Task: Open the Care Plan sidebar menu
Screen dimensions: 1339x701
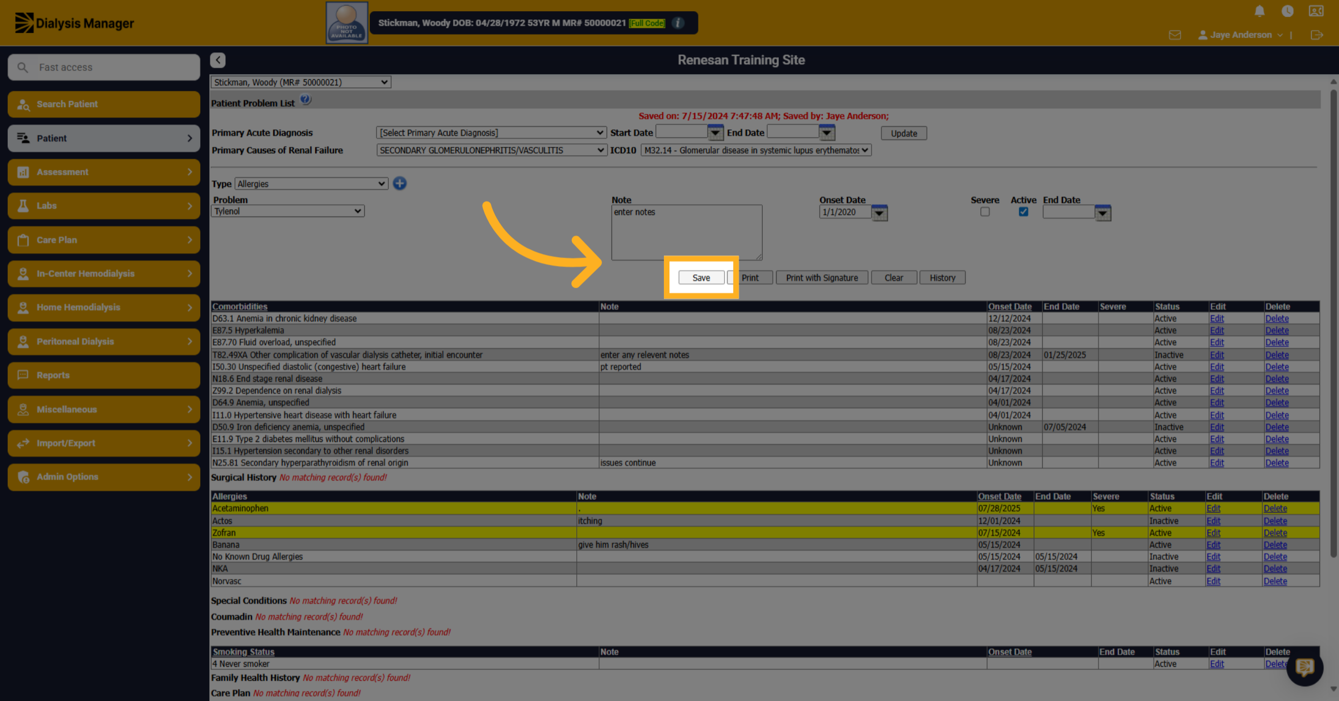Action: [x=104, y=240]
